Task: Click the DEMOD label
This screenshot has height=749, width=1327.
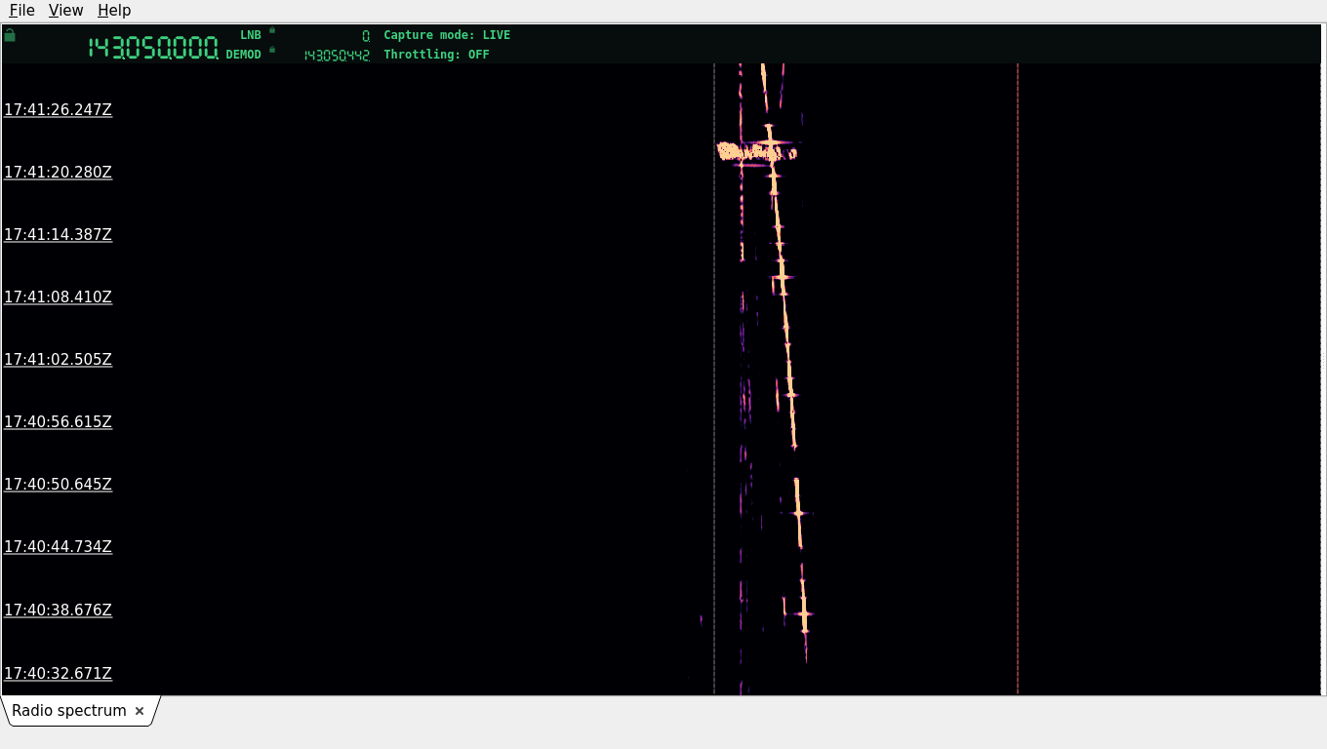Action: (244, 55)
